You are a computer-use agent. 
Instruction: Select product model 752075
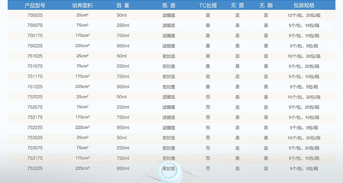click(x=35, y=107)
